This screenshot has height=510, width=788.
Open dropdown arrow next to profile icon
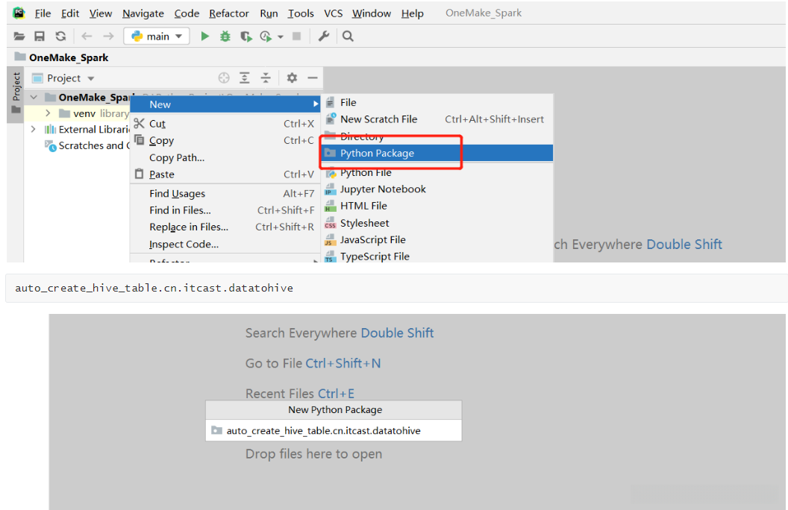tap(281, 37)
